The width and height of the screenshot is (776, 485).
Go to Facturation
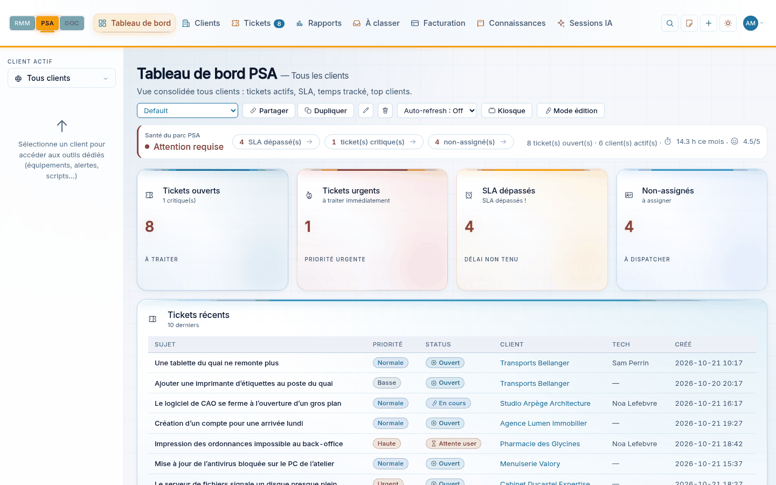pos(438,23)
